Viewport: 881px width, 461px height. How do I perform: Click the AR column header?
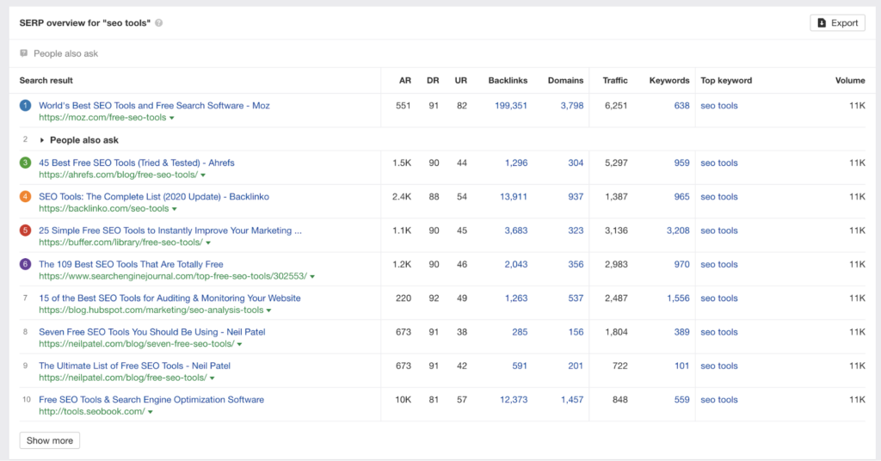click(x=405, y=80)
